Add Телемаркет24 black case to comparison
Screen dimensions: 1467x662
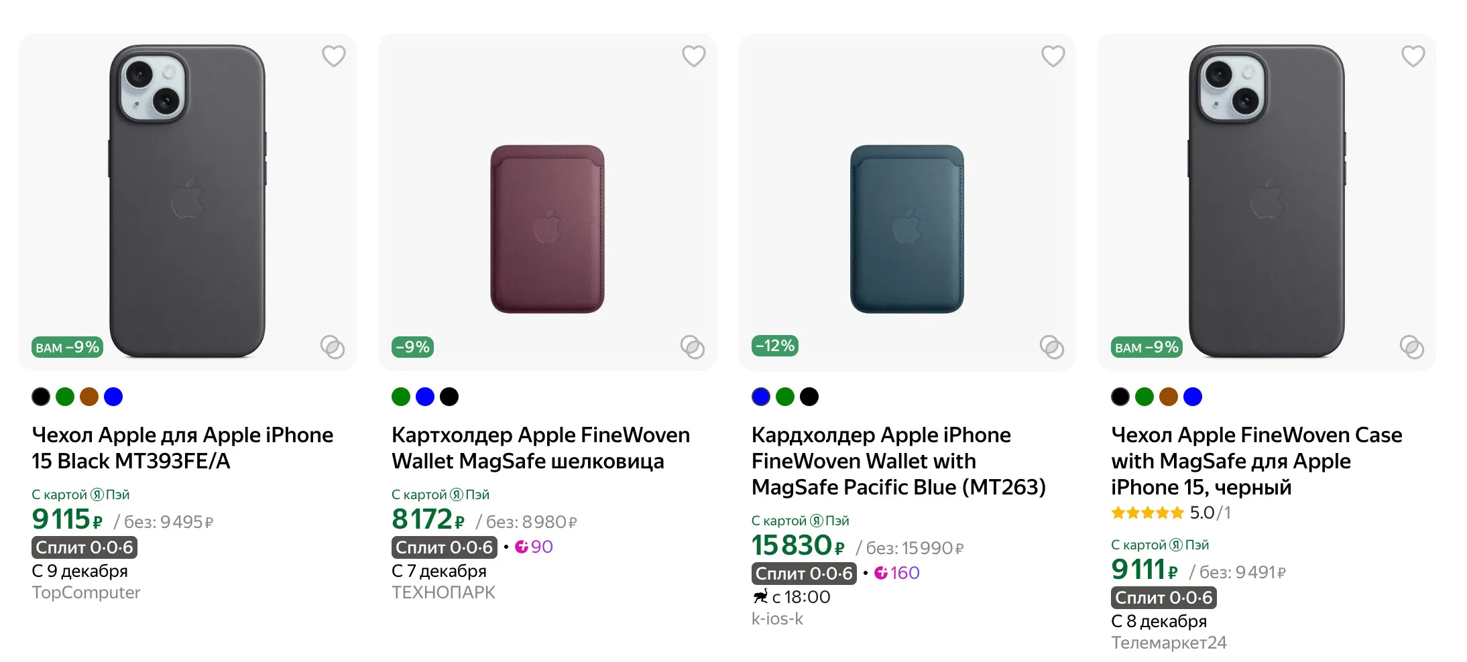[1411, 347]
